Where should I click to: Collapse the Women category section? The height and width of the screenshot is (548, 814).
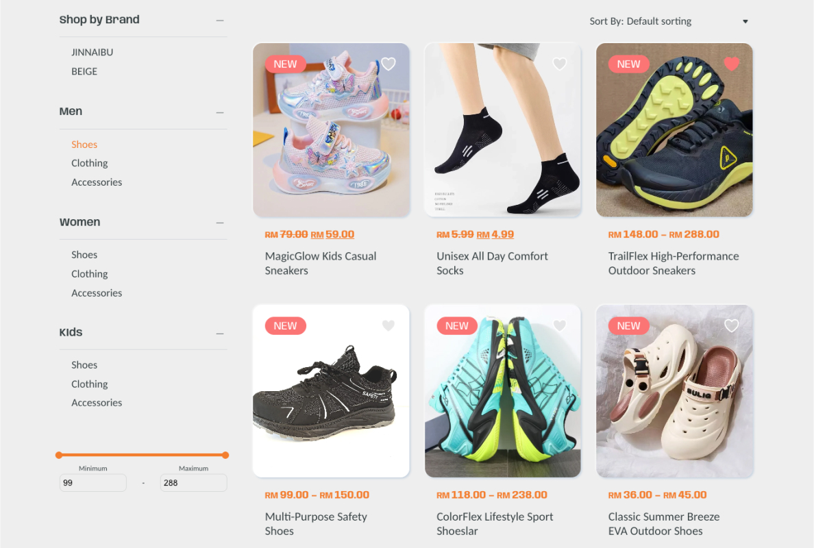click(220, 223)
